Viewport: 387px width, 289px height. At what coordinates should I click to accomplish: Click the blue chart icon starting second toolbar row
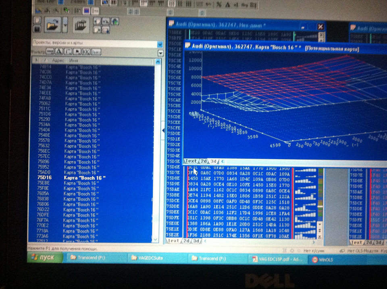pos(38,10)
